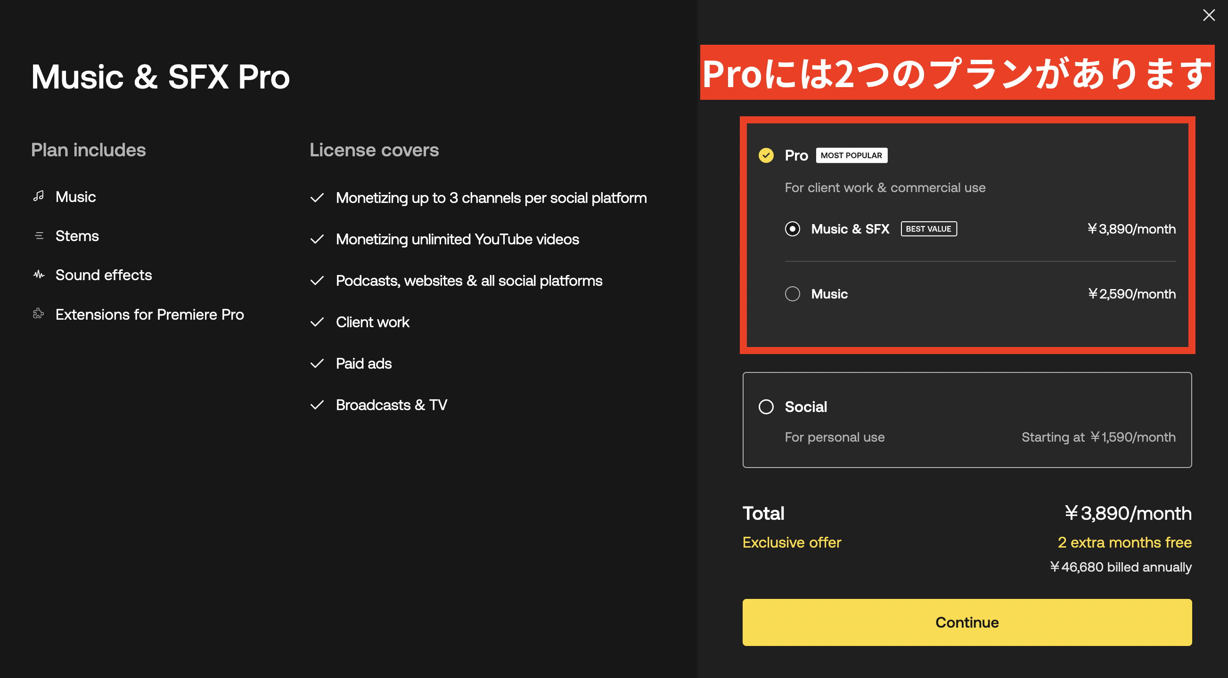Select the Music only ¥2,590 plan

coord(792,293)
